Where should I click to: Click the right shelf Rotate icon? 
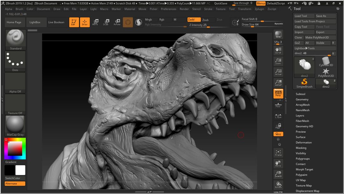click(x=278, y=185)
